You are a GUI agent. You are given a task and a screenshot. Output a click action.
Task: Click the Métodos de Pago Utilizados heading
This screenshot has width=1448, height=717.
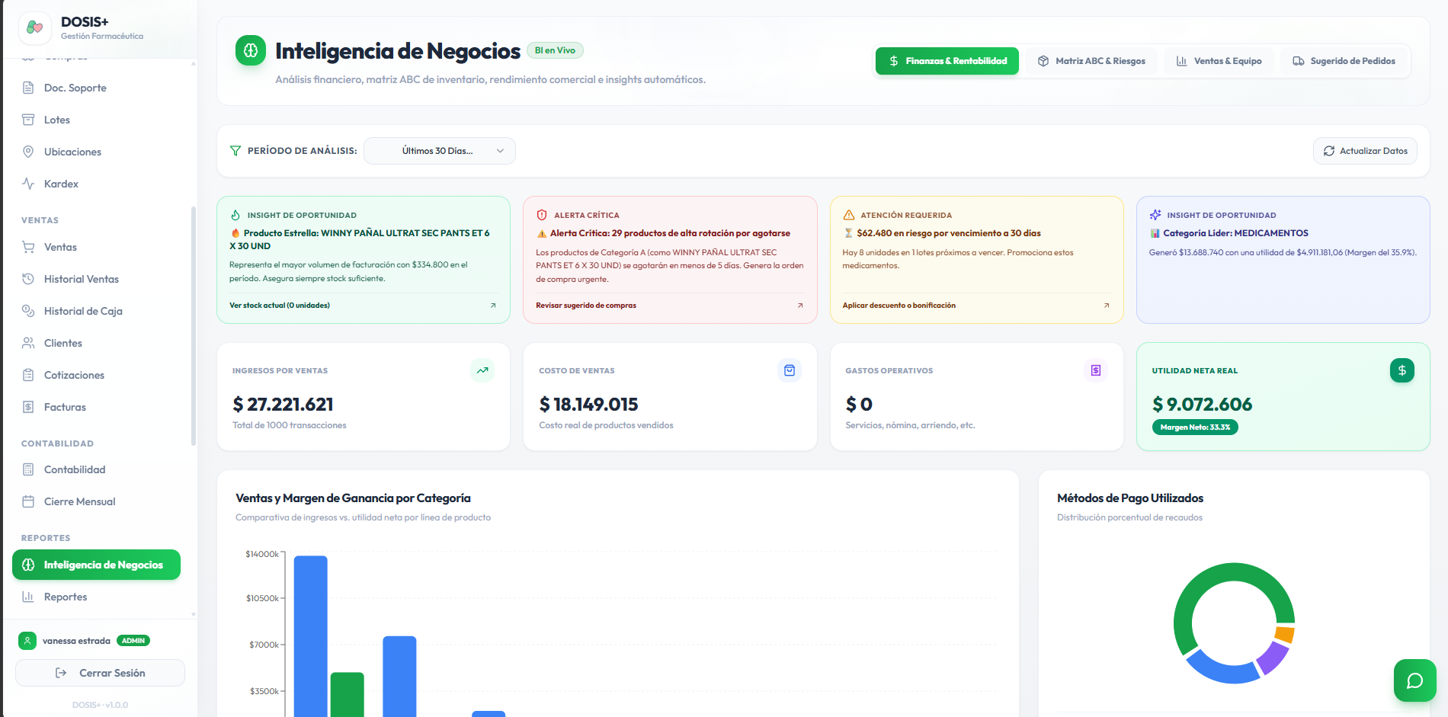point(1130,498)
